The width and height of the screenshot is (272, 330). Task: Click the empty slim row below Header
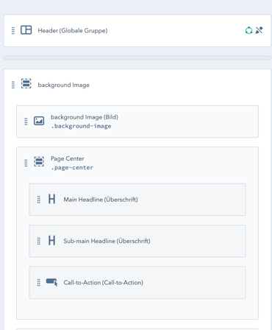pyautogui.click(x=137, y=58)
